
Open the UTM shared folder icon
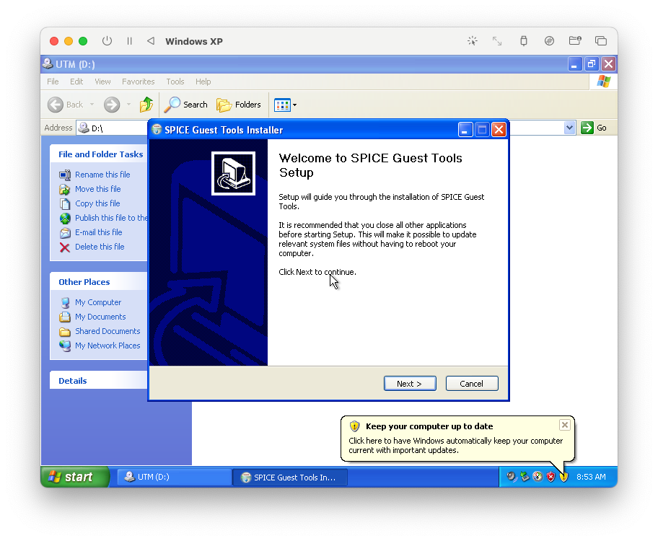click(575, 41)
